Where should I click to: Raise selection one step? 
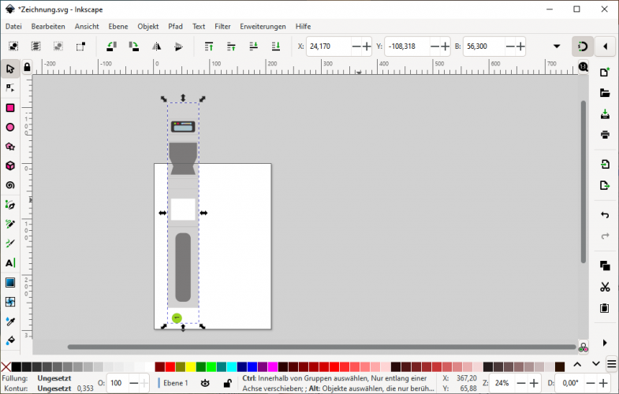click(x=231, y=46)
